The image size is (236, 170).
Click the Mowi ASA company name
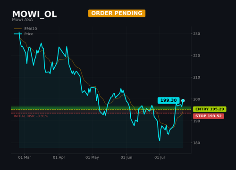[23, 20]
